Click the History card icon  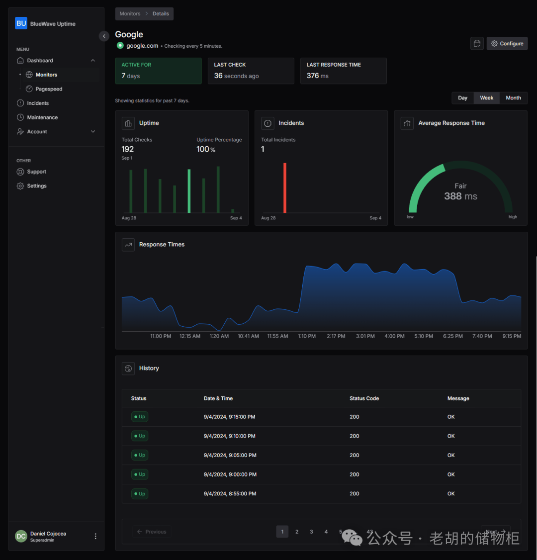point(128,369)
